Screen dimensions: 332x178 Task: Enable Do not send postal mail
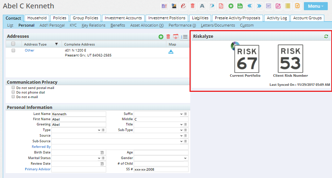(x=13, y=88)
